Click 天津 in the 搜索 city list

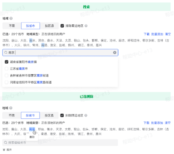[59, 41]
